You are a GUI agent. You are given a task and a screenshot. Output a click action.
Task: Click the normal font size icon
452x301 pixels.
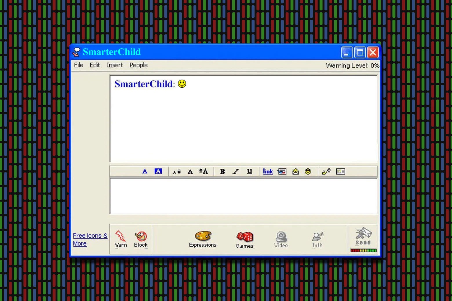tap(190, 172)
